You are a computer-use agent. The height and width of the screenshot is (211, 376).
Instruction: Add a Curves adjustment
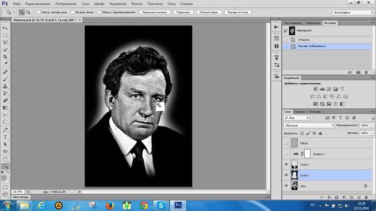point(329,89)
